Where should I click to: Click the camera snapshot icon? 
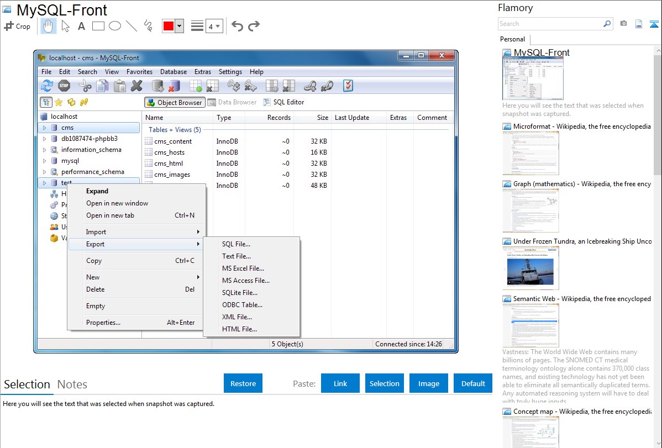pyautogui.click(x=623, y=24)
